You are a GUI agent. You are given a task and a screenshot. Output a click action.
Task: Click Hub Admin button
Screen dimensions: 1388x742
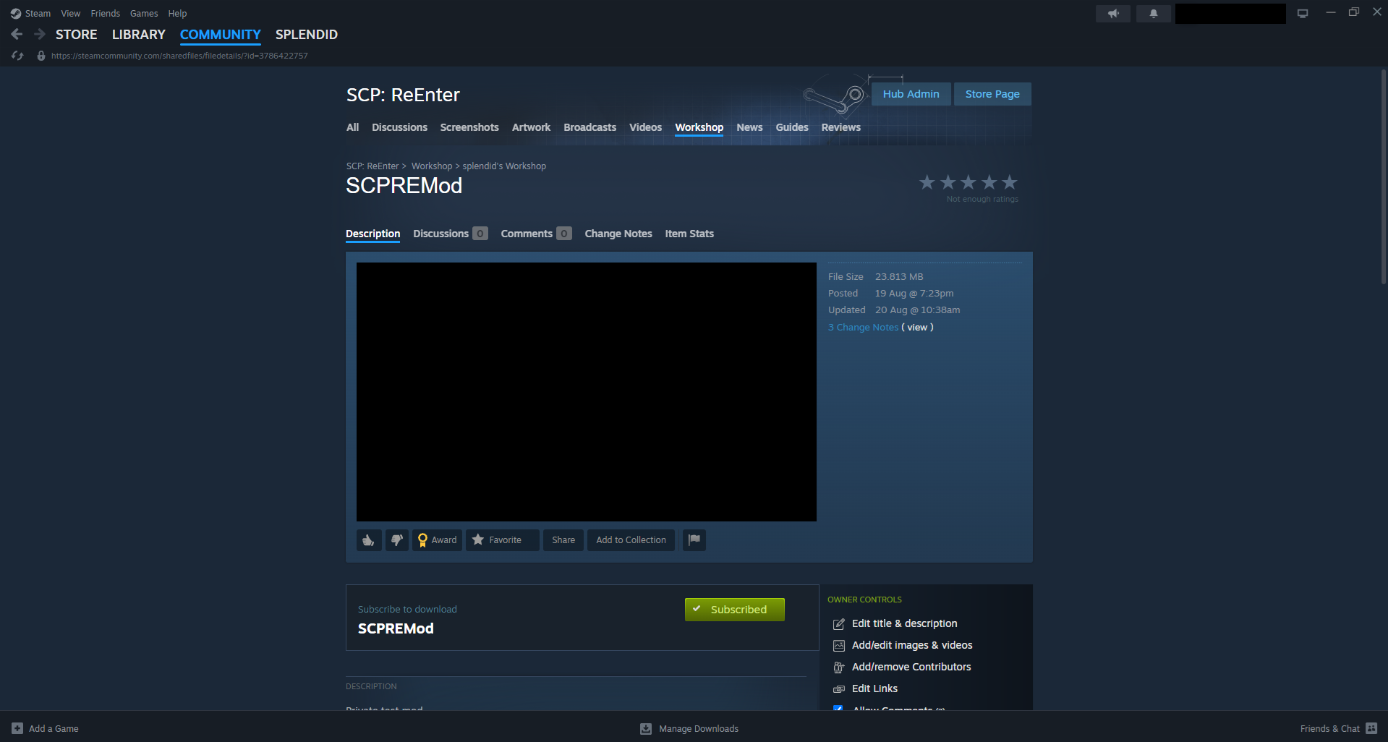click(911, 94)
